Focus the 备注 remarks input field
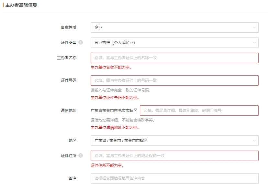268x191 pixels. click(x=174, y=178)
